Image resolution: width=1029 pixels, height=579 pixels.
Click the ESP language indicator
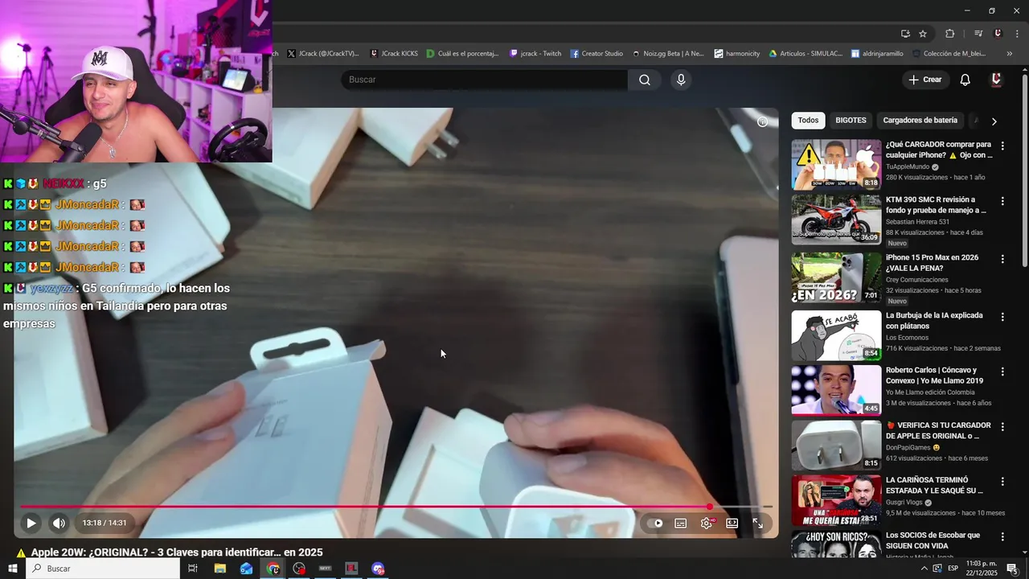tap(953, 569)
